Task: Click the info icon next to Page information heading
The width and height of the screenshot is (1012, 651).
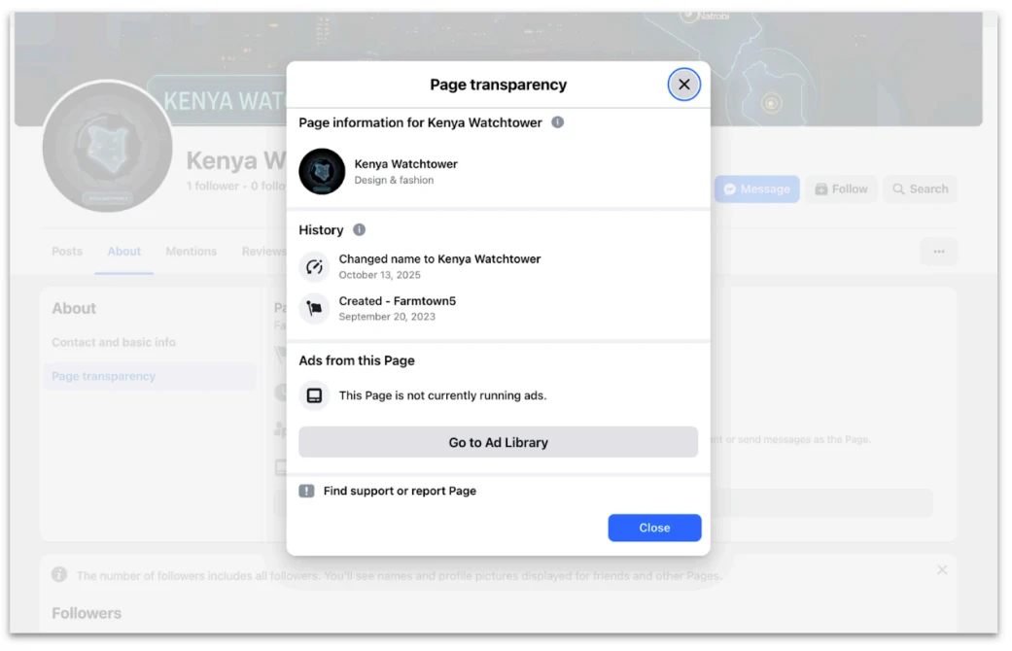Action: [x=558, y=122]
